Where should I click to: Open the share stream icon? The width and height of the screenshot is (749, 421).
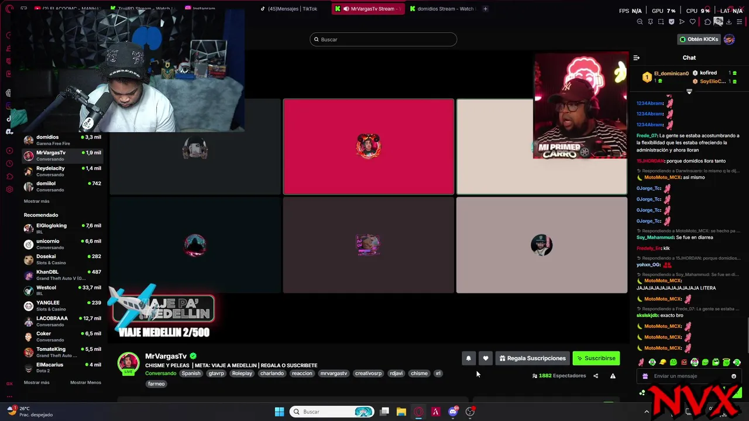point(596,376)
